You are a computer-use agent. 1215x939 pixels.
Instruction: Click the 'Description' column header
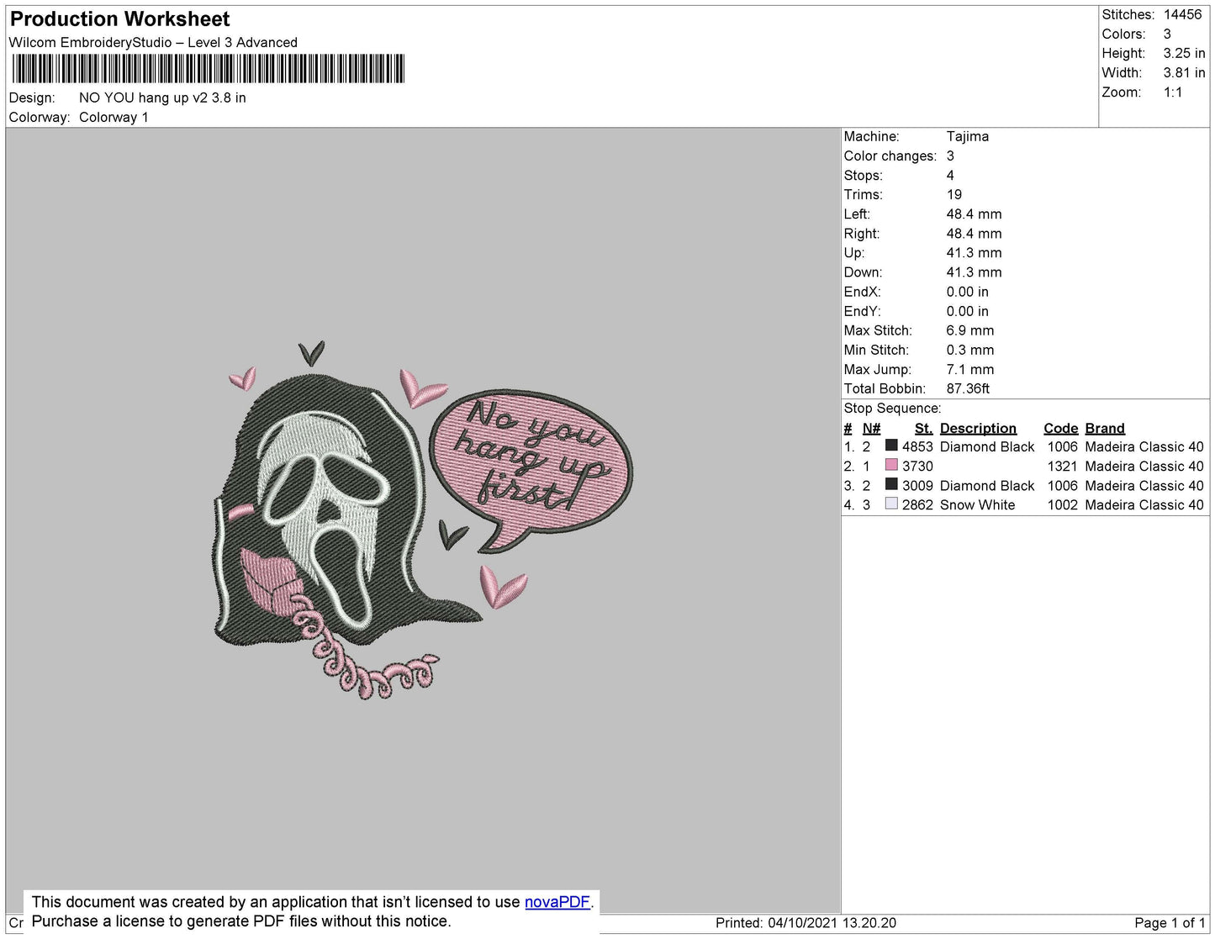[978, 429]
